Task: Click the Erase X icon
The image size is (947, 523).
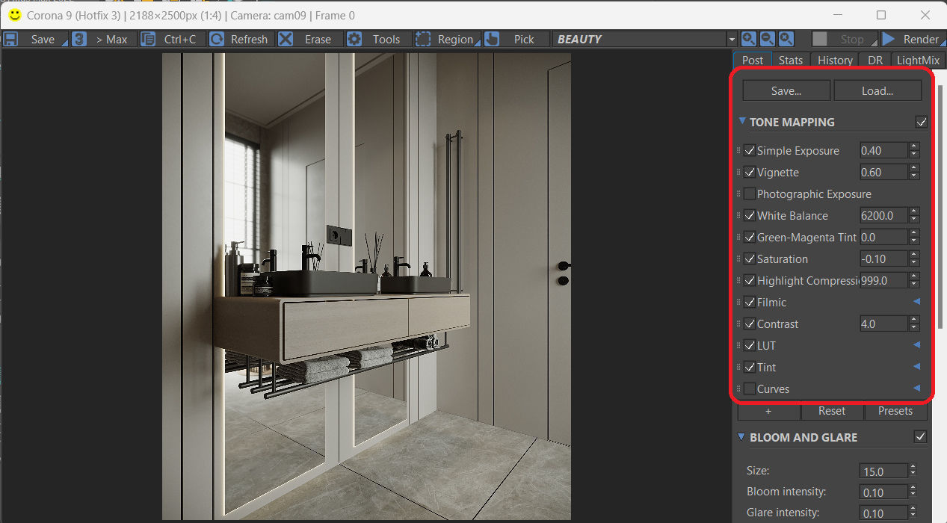Action: click(286, 40)
